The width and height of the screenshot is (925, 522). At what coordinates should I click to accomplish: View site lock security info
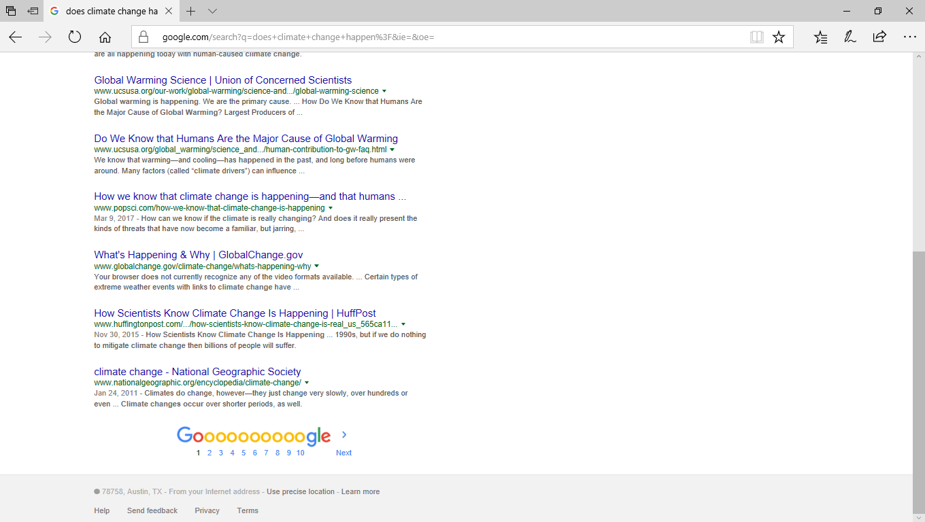[x=144, y=37]
